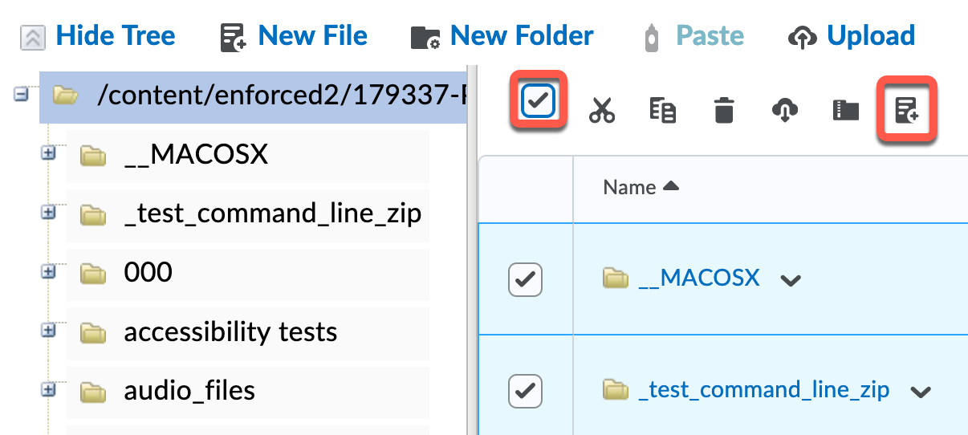Click the Add to Content icon

point(907,110)
